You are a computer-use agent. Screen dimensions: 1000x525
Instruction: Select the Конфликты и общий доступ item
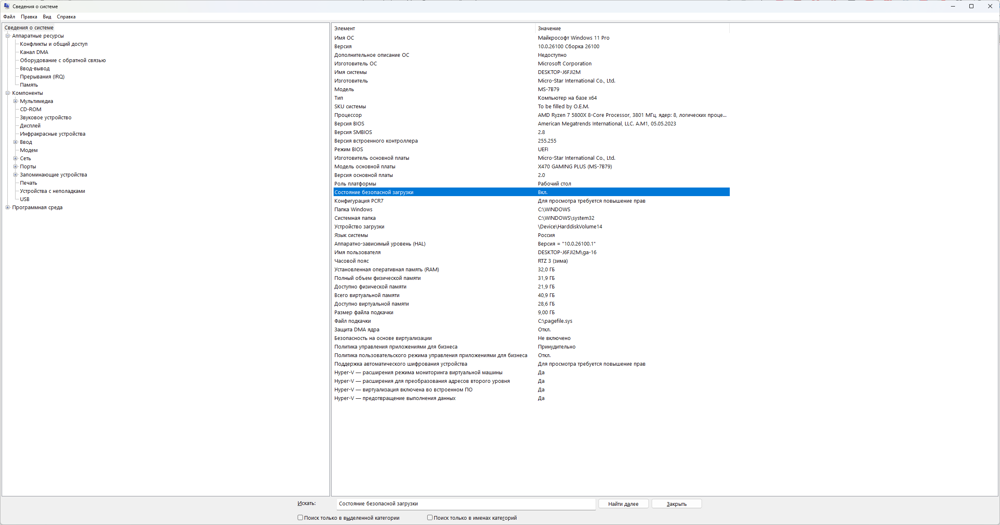[x=54, y=44]
